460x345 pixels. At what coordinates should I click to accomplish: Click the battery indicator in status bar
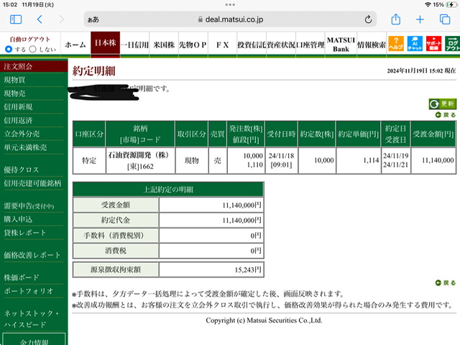pos(451,5)
